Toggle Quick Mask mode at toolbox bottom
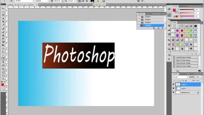This screenshot has height=115, width=204. click(3, 89)
